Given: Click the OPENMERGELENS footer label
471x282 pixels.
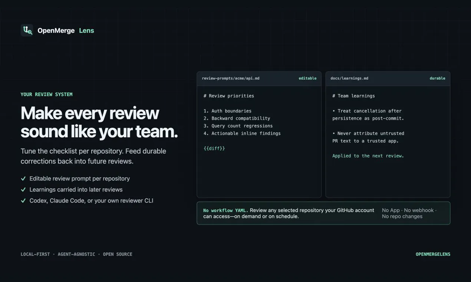Looking at the screenshot, I should [433, 254].
